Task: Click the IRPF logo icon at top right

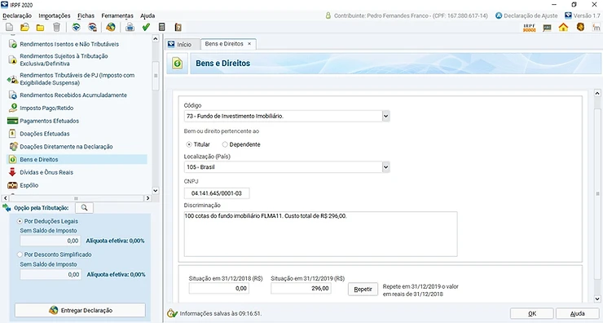Action: pyautogui.click(x=530, y=28)
